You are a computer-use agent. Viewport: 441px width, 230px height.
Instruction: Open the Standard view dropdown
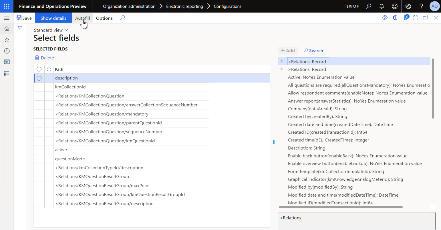pyautogui.click(x=51, y=30)
